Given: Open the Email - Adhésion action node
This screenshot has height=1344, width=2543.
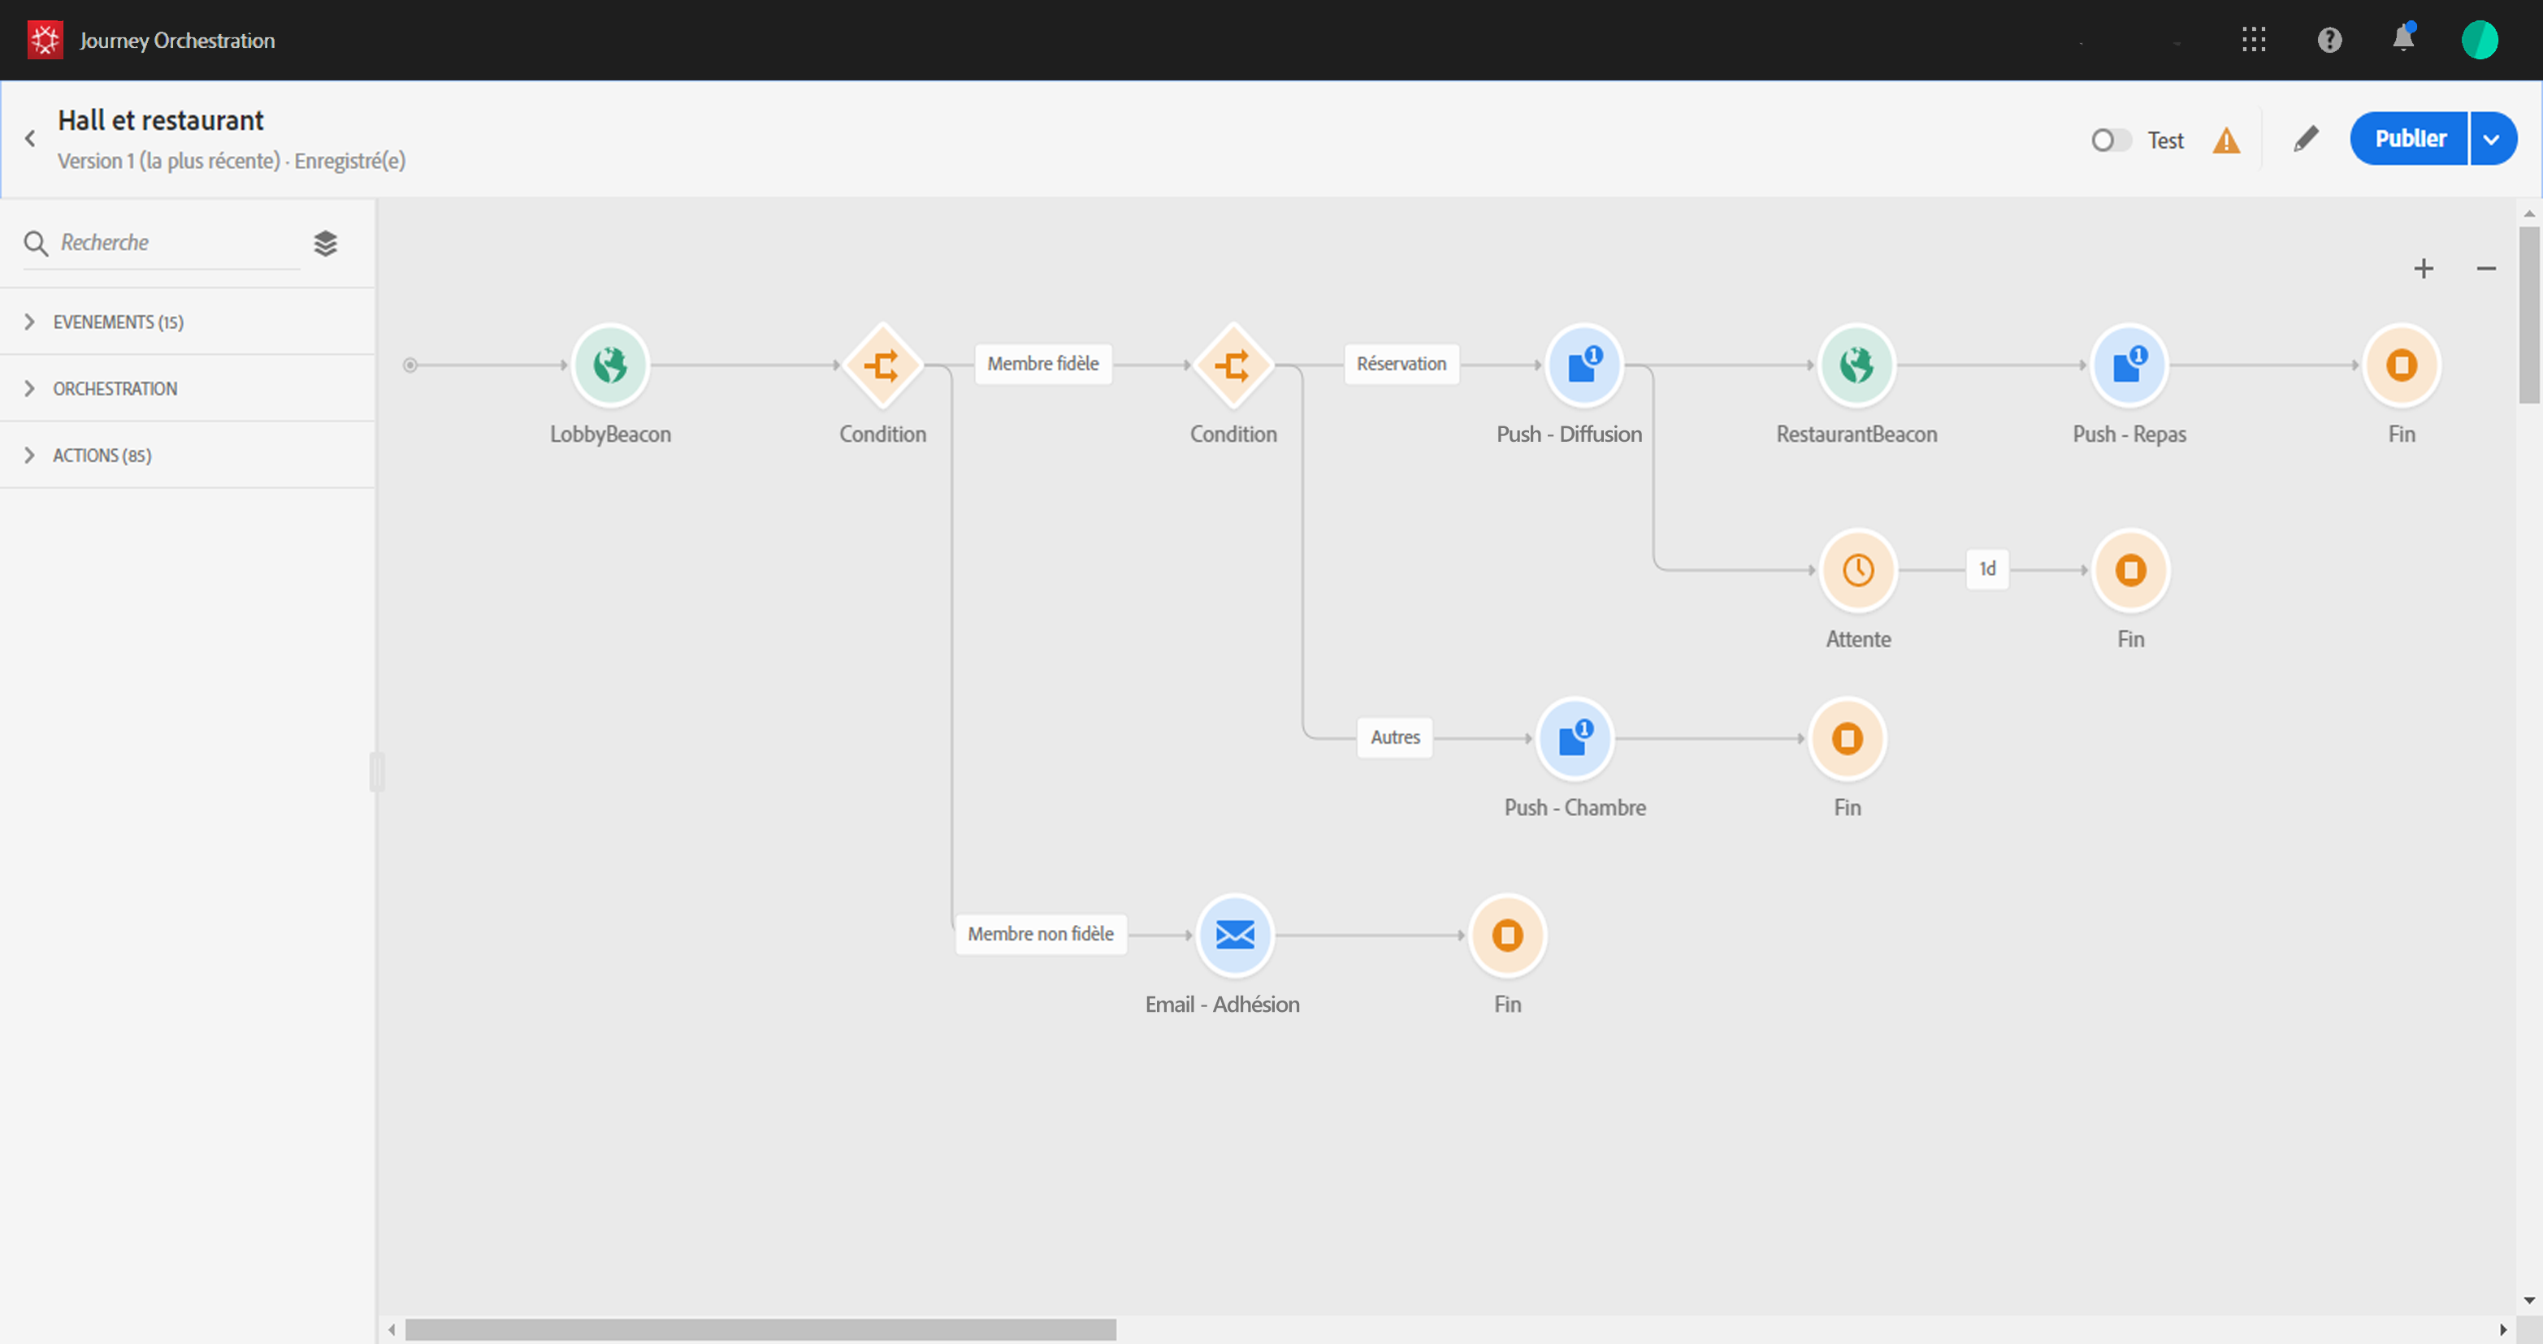Looking at the screenshot, I should [1234, 935].
